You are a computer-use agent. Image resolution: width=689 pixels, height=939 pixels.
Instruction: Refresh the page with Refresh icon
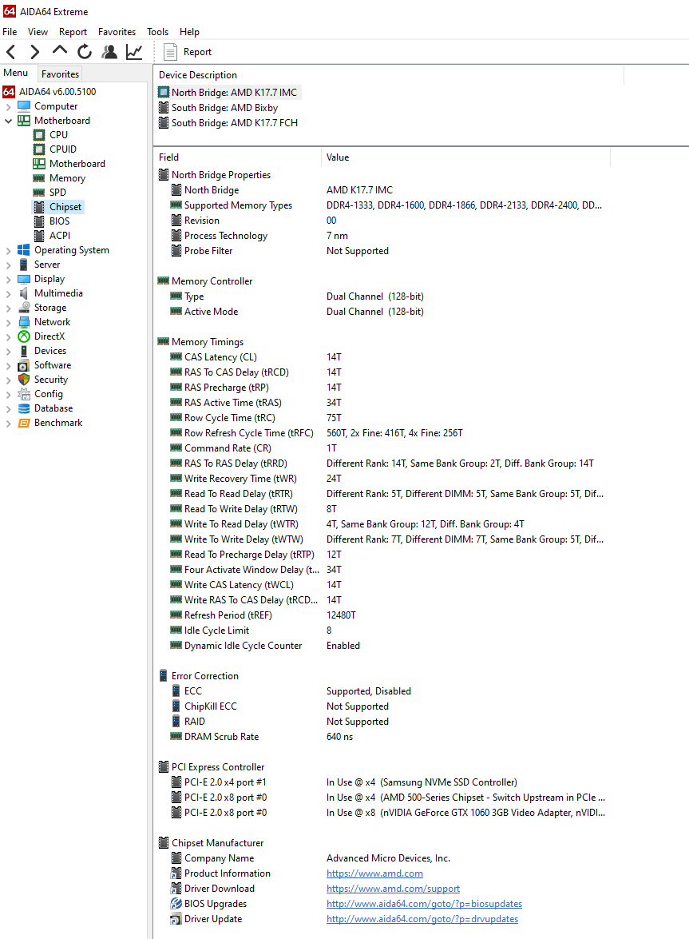85,52
